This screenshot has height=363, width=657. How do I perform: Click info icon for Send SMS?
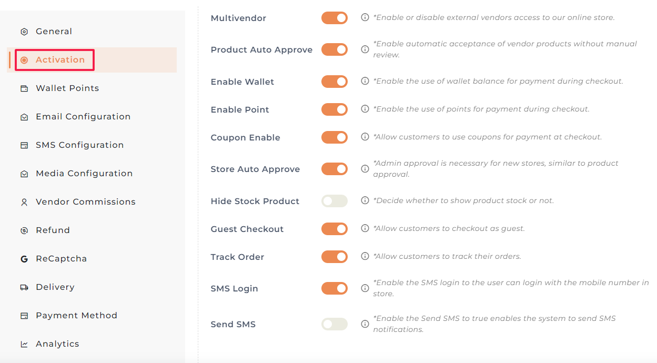365,324
